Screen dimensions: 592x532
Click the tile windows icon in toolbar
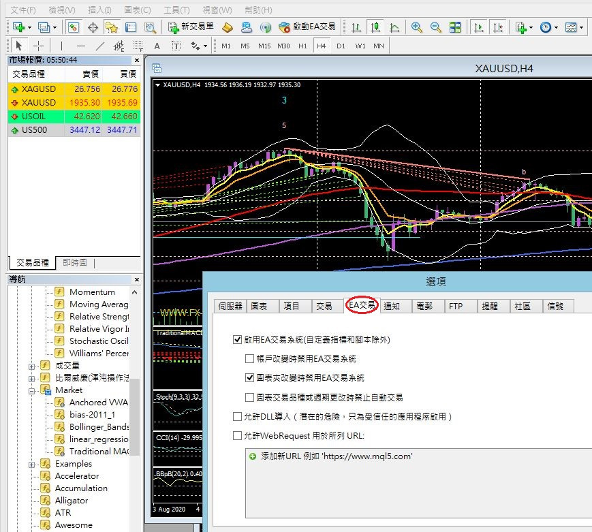click(x=455, y=27)
